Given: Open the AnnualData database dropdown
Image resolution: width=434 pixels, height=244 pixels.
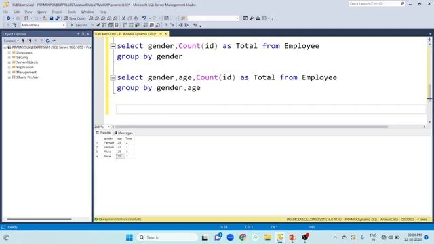Looking at the screenshot, I should 64,25.
